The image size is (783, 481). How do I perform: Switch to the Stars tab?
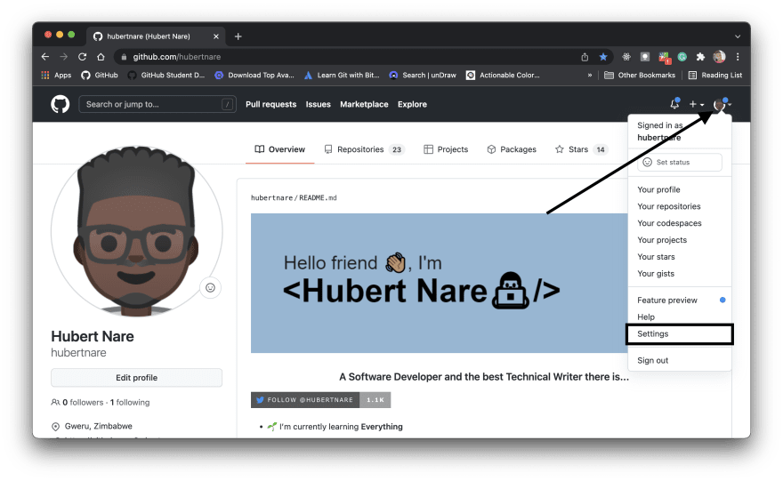point(581,149)
